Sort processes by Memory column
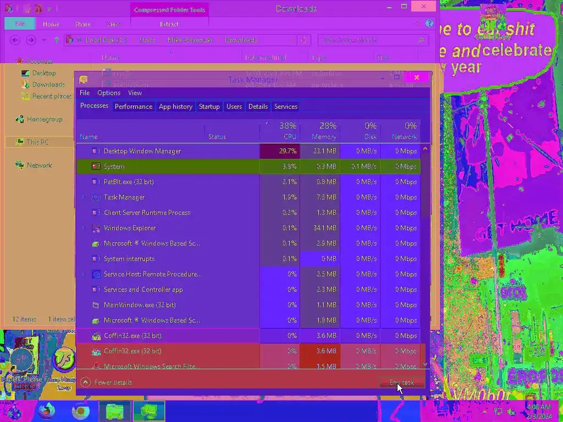This screenshot has height=422, width=563. pos(321,131)
